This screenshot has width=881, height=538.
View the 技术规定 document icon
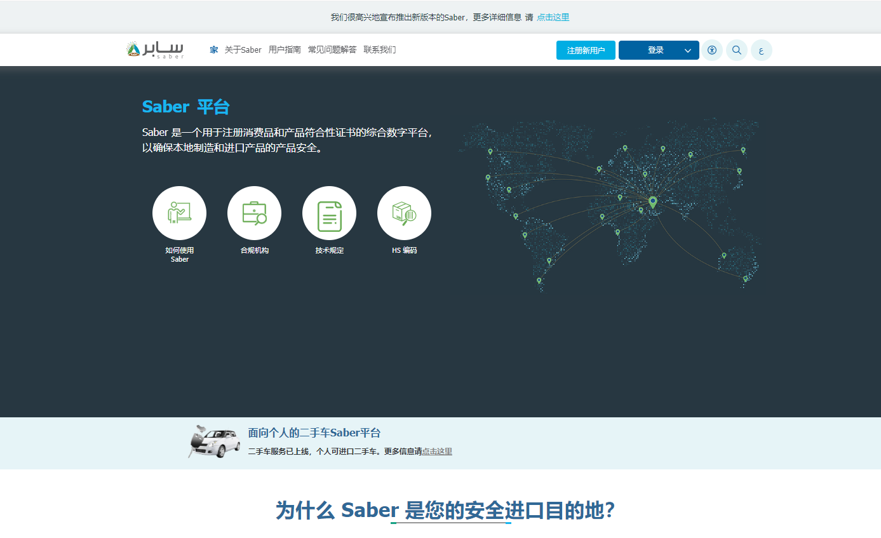(x=329, y=213)
